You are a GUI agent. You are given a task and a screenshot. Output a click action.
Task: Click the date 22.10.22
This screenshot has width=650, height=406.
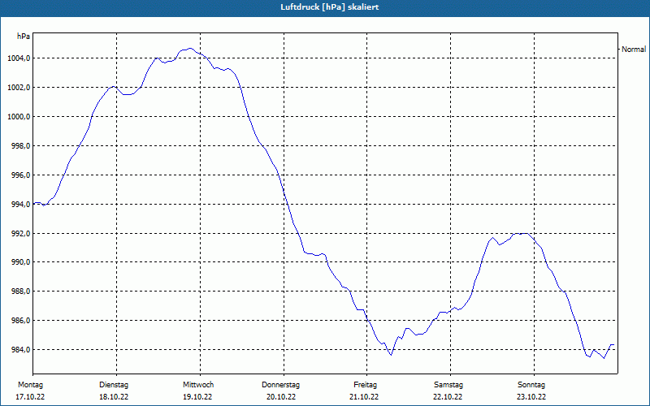tap(448, 397)
